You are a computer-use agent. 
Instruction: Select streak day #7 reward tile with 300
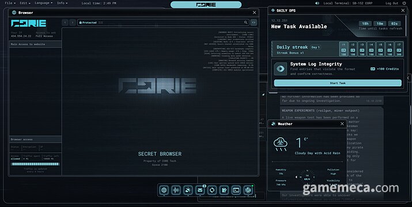(399, 49)
